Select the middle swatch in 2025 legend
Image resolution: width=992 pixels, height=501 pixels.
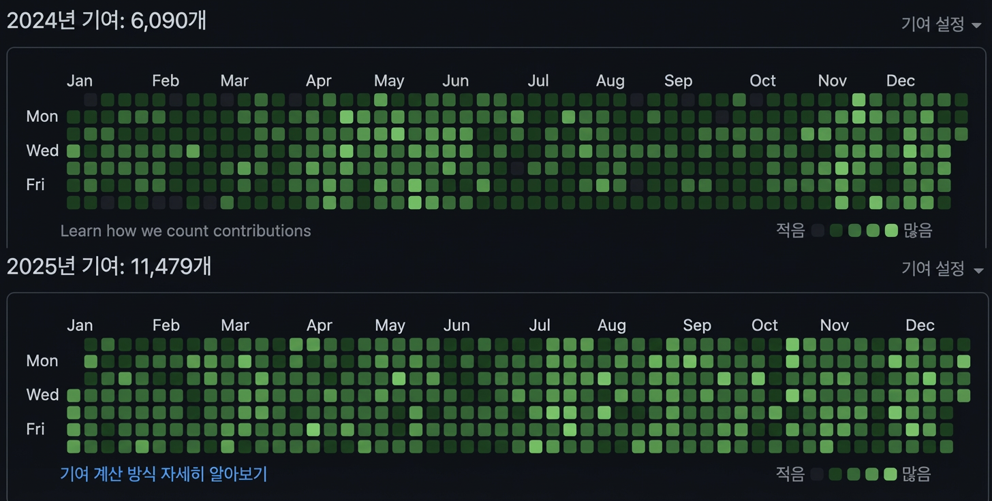click(854, 474)
